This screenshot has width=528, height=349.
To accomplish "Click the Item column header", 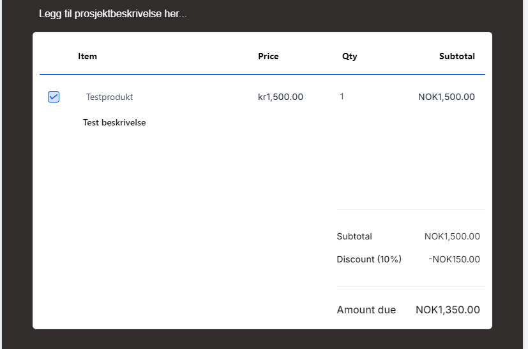I will (87, 56).
